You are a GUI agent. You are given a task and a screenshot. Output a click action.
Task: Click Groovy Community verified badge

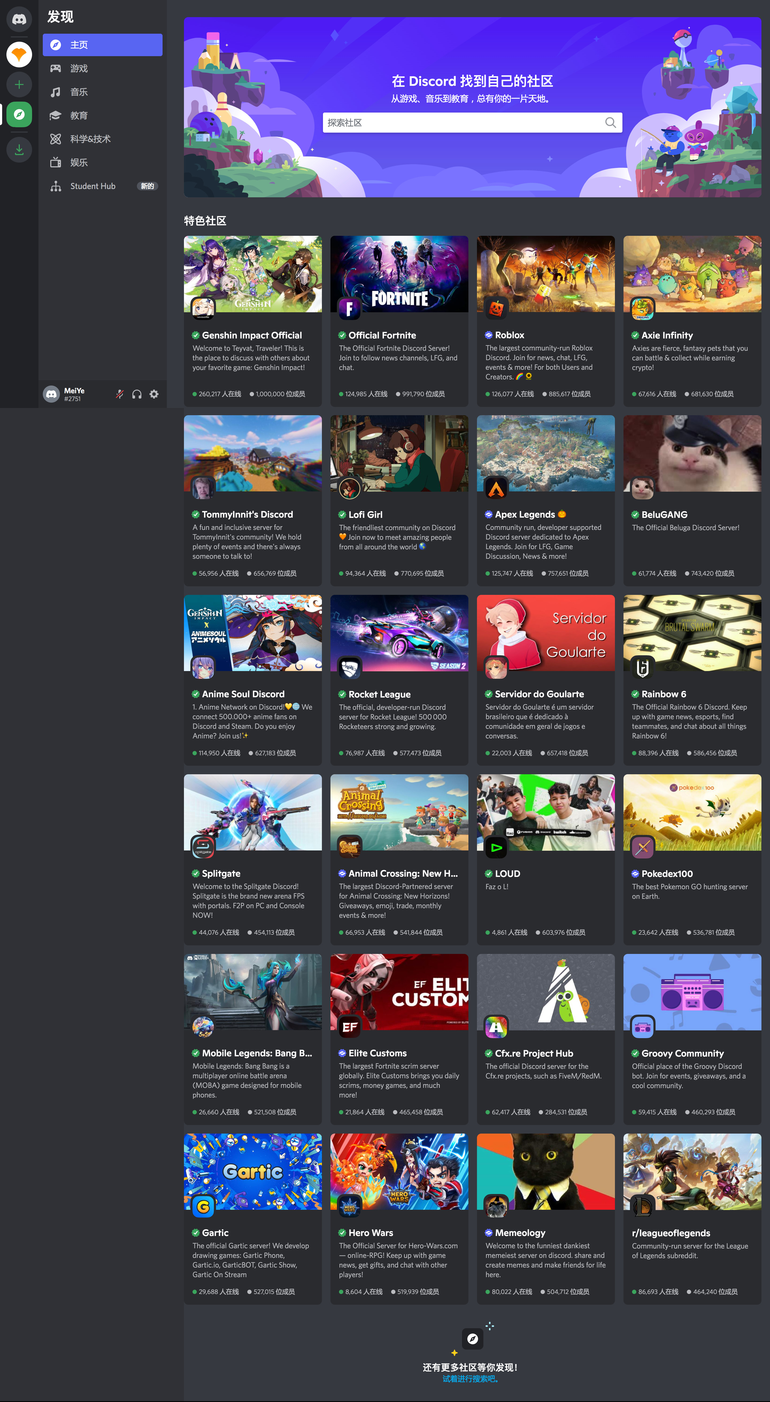[x=635, y=1054]
